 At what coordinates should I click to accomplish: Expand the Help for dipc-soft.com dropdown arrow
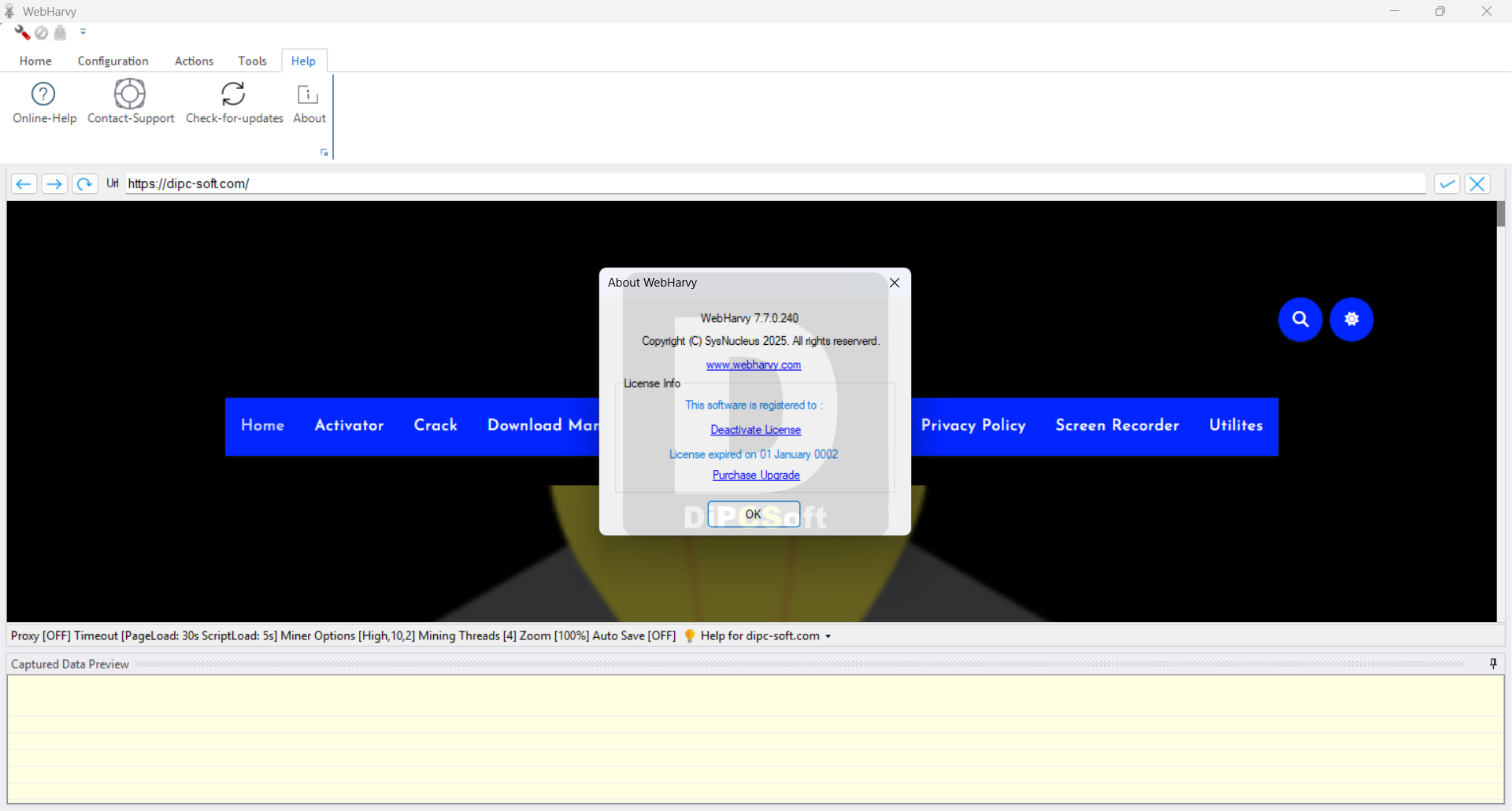828,636
